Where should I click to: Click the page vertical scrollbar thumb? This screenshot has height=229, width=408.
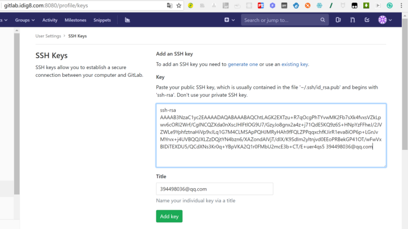pos(405,84)
